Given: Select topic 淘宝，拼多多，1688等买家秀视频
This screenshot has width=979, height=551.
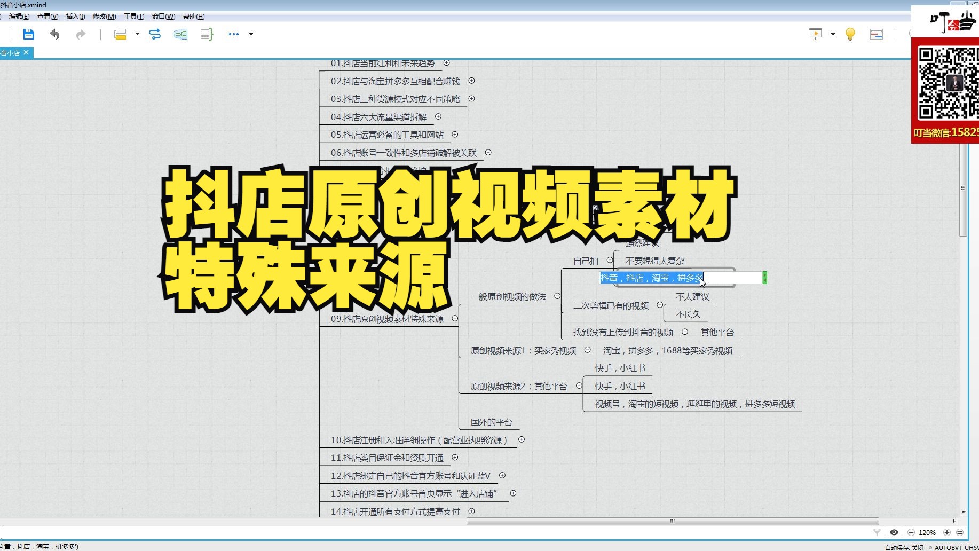Looking at the screenshot, I should click(x=668, y=351).
